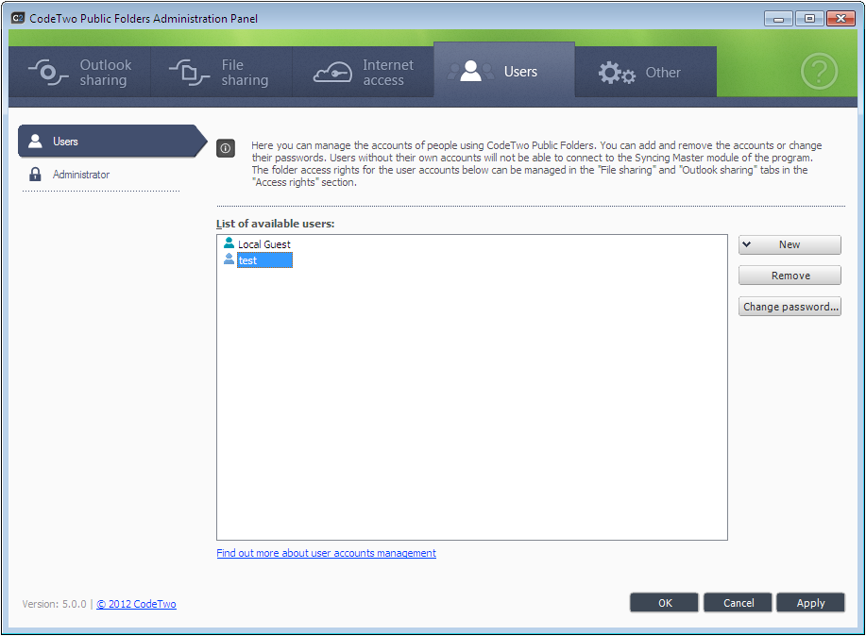
Task: Open the Change password dialog
Action: 790,307
